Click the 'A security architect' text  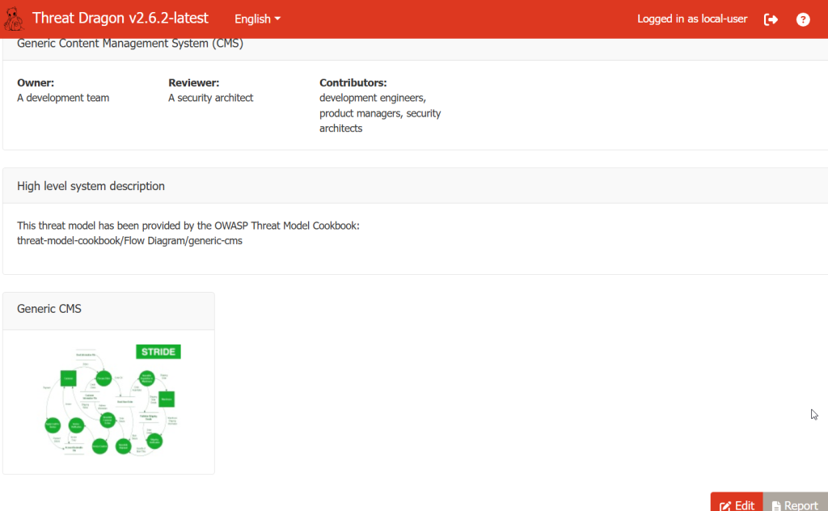[210, 98]
